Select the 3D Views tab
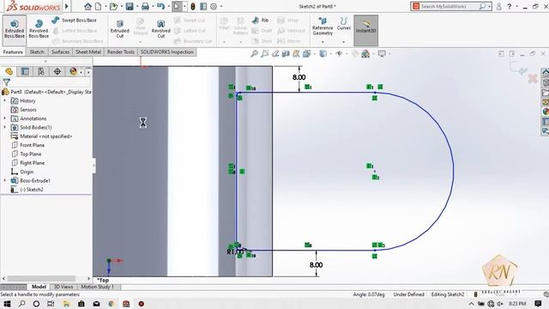The width and height of the screenshot is (549, 309). pos(63,287)
